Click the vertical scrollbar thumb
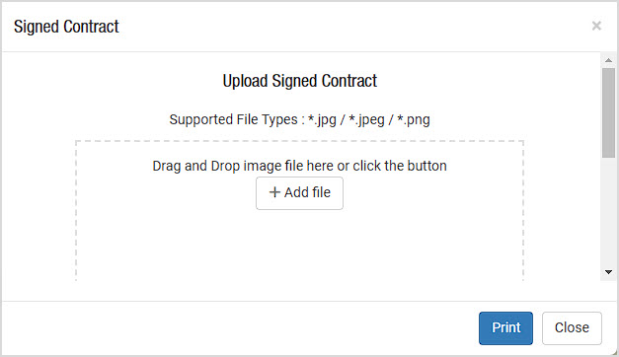The height and width of the screenshot is (357, 619). click(x=608, y=112)
